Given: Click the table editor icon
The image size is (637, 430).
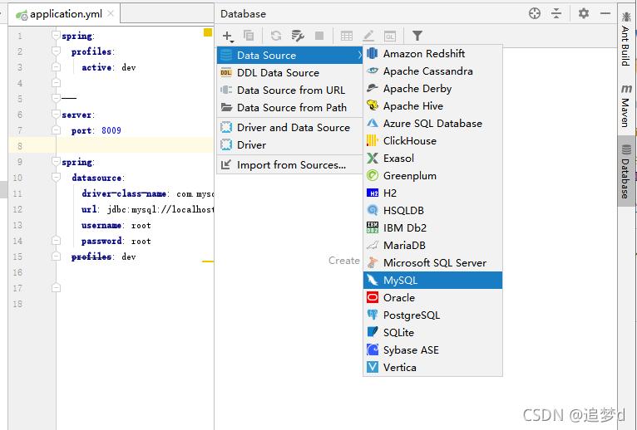Looking at the screenshot, I should click(347, 36).
